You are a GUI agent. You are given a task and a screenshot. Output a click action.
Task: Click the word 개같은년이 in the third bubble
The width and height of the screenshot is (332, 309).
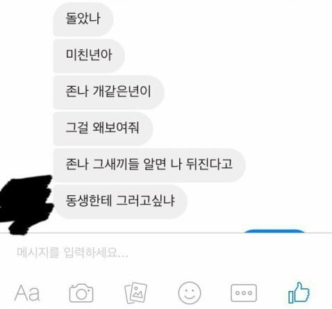point(122,91)
